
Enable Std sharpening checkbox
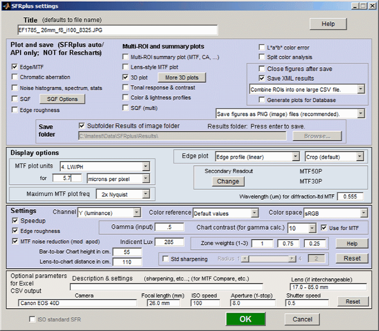tap(166, 259)
